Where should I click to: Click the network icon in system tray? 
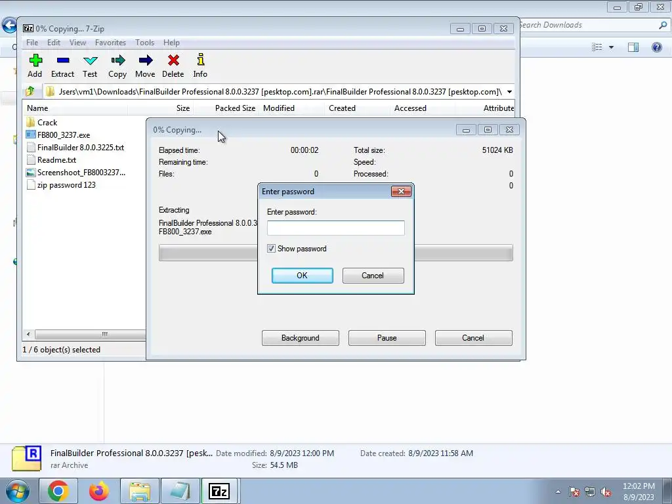click(x=590, y=492)
